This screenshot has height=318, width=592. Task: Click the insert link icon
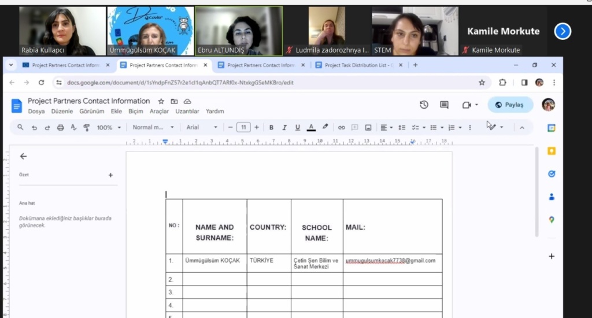[342, 127]
